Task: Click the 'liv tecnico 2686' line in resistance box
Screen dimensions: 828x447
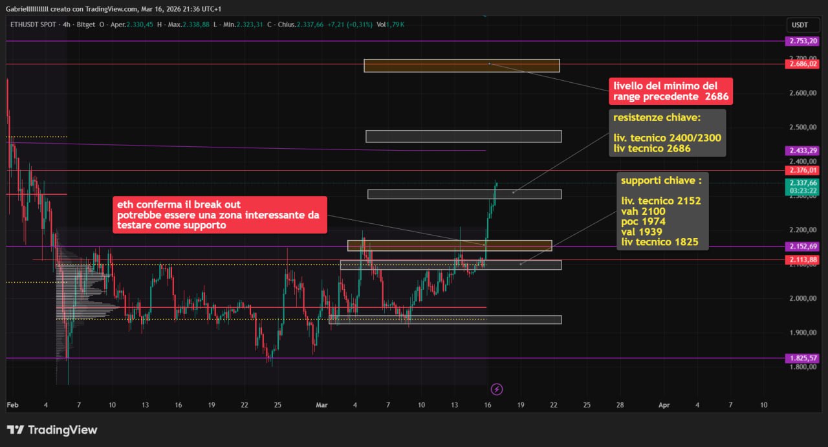Action: click(651, 149)
